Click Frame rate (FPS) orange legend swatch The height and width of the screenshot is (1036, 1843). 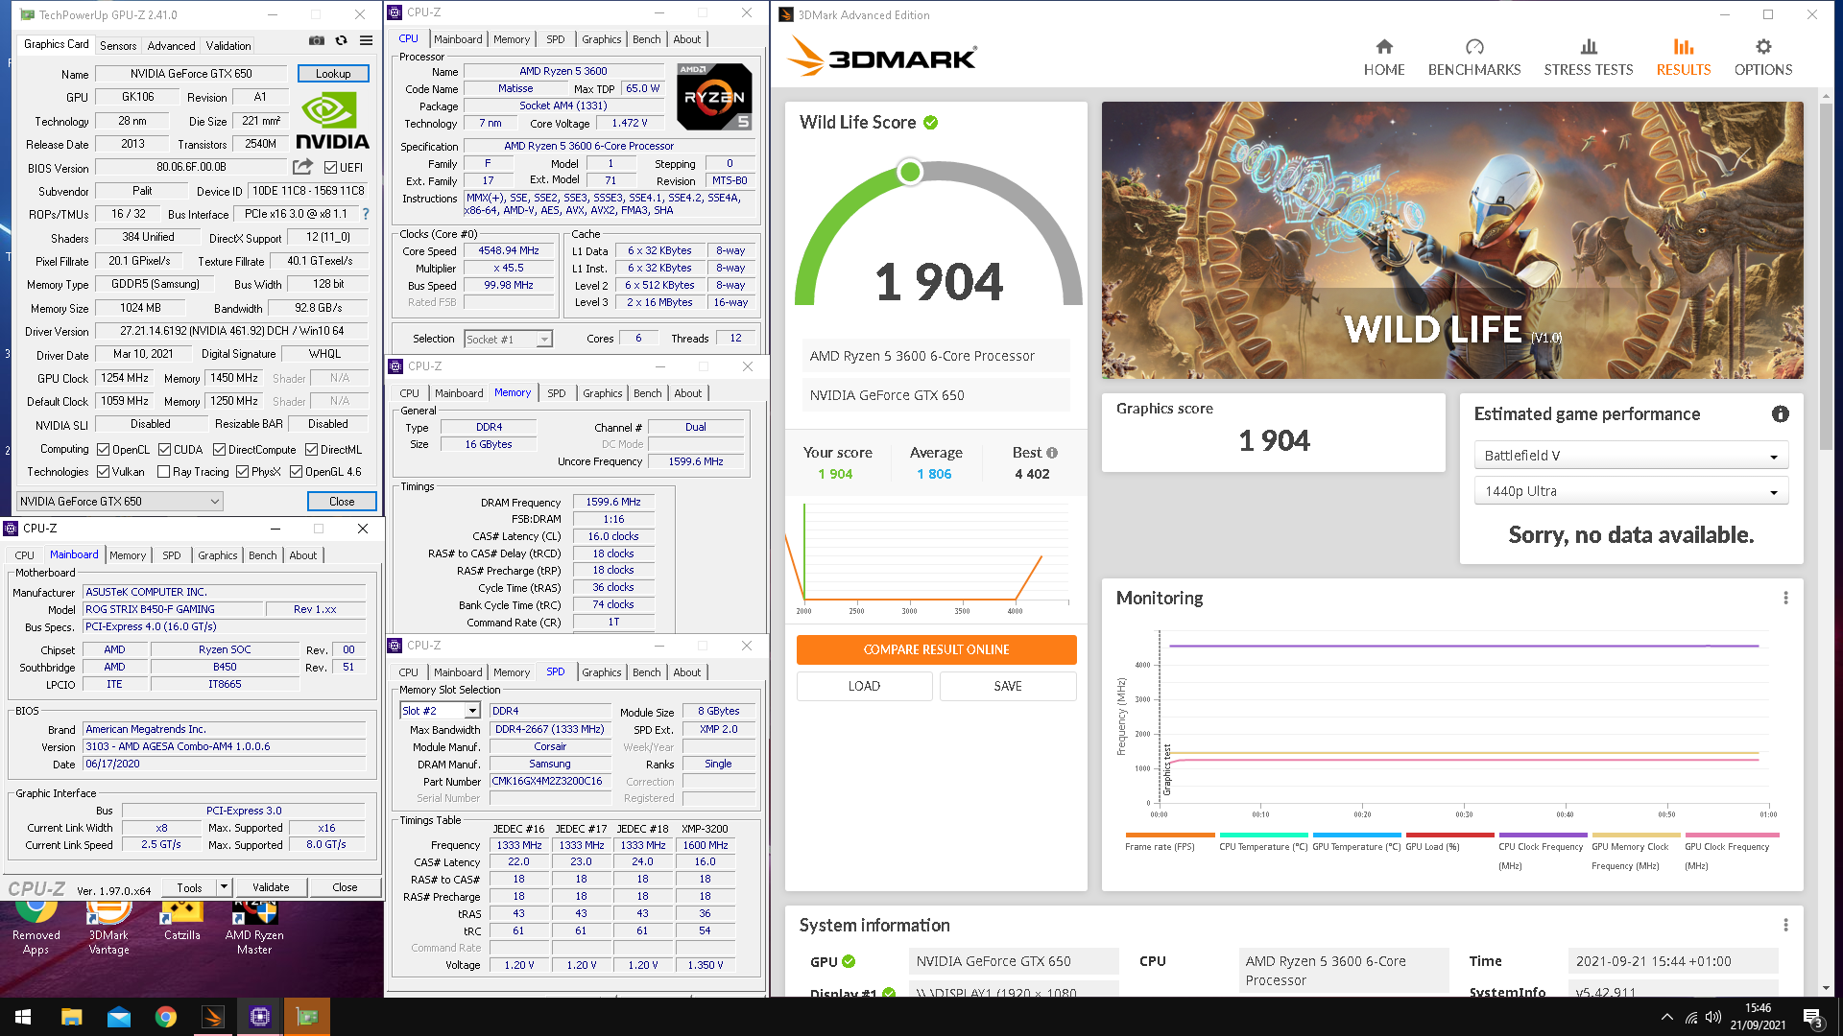point(1169,836)
